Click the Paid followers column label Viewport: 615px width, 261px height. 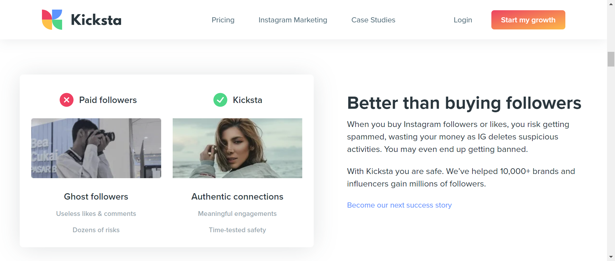108,100
